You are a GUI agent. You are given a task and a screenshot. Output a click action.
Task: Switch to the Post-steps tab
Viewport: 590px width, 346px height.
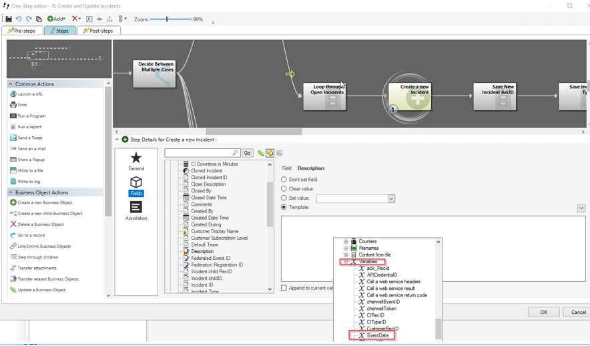[x=98, y=31]
